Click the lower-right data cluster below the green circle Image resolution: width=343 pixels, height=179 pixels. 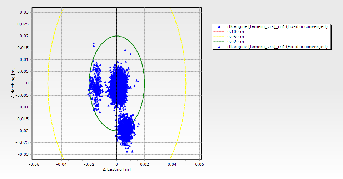(126, 129)
